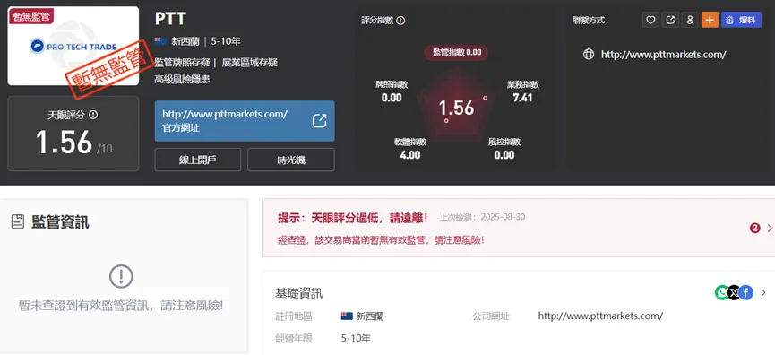The height and width of the screenshot is (355, 775).
Task: Click the orange plus icon
Action: tap(710, 20)
